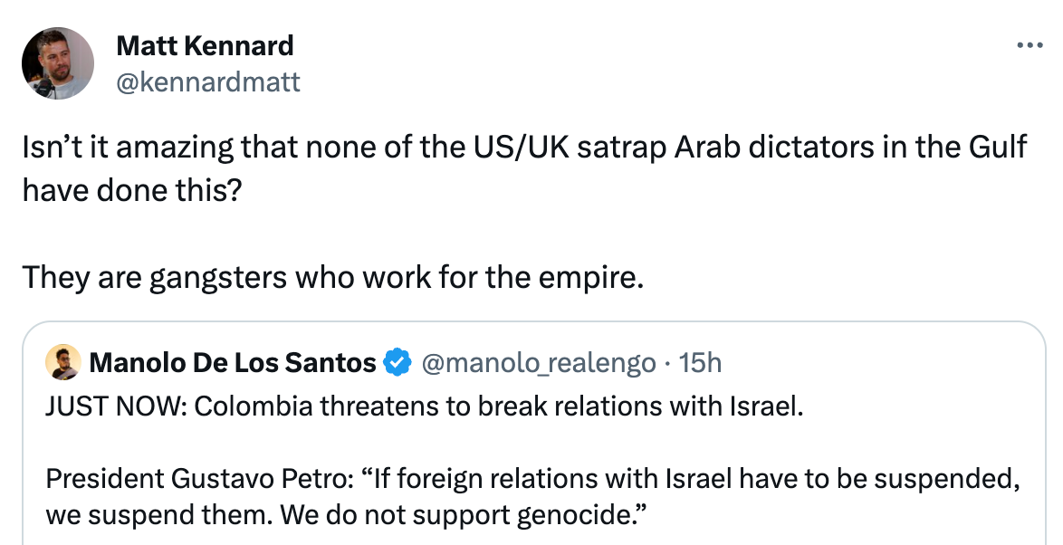Image resolution: width=1063 pixels, height=545 pixels.
Task: Click the "JUST NOW: Colombia threatens" headline line
Action: [424, 406]
